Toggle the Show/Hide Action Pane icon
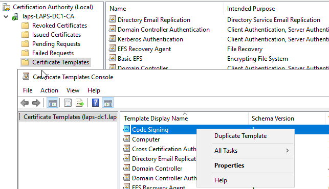This screenshot has width=329, height=189. [x=108, y=103]
